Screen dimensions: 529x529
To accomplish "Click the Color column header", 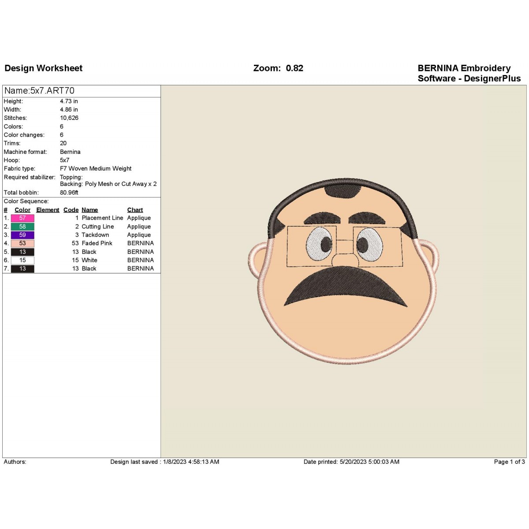I will click(x=22, y=210).
